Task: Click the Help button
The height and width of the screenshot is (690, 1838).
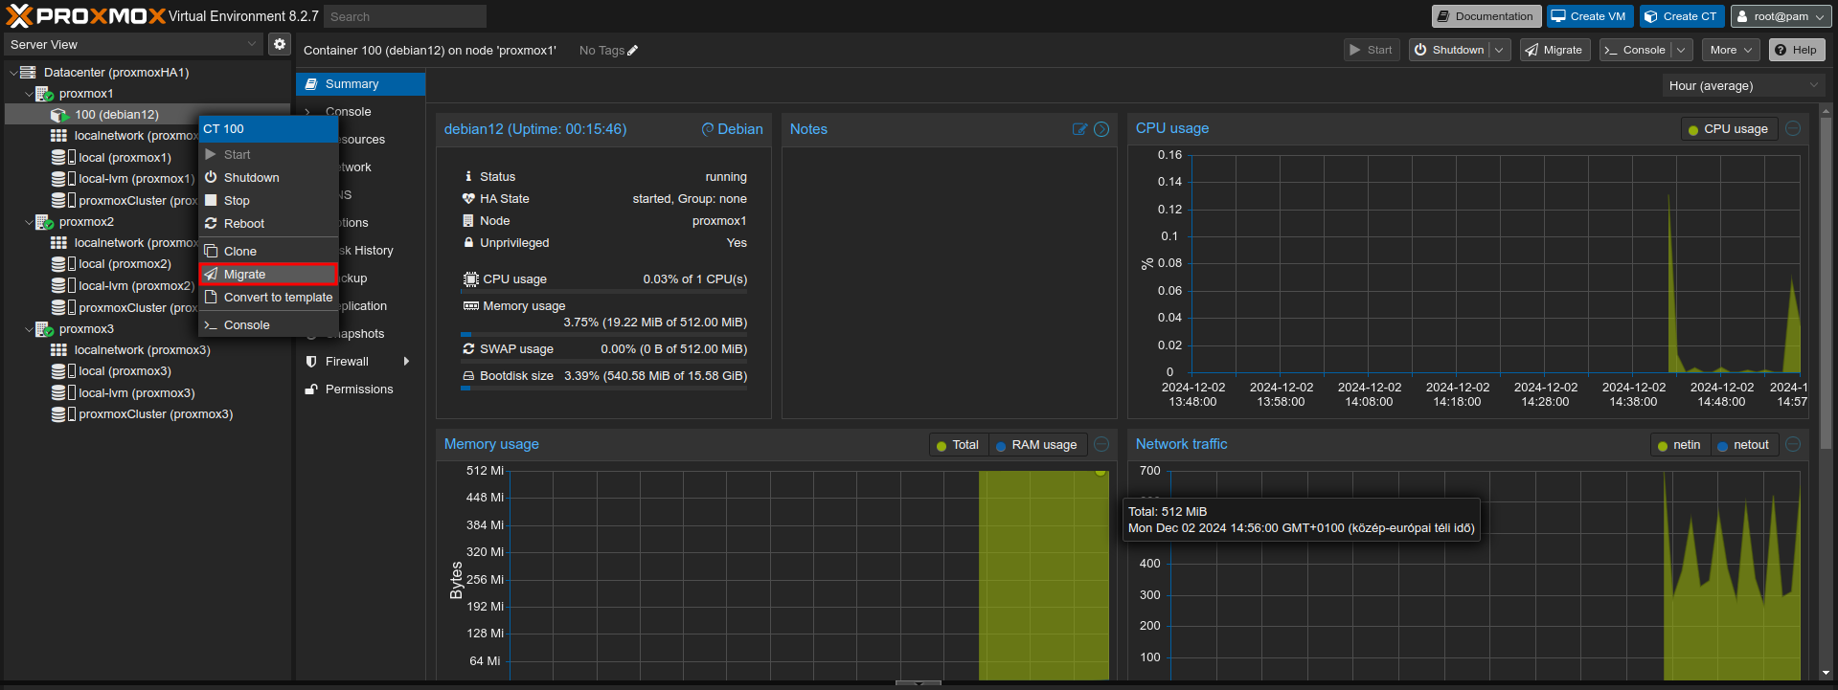Action: (1796, 50)
